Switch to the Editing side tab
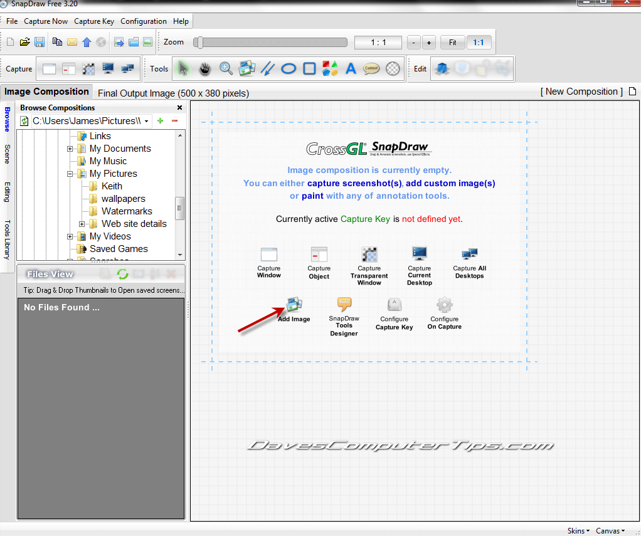The image size is (641, 536). tap(7, 192)
